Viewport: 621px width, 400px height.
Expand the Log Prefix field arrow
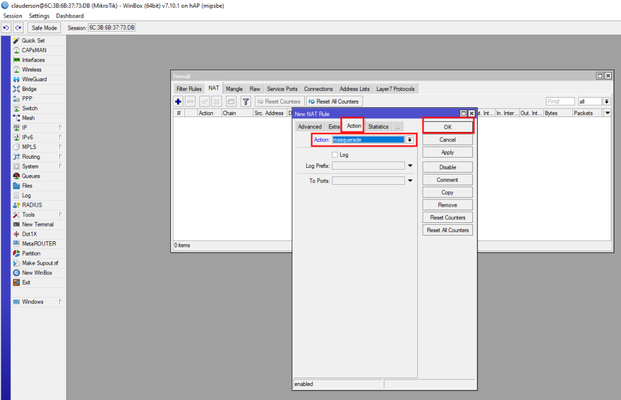coord(410,165)
